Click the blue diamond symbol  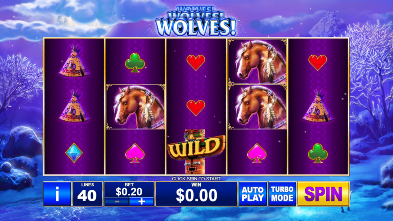pyautogui.click(x=74, y=153)
